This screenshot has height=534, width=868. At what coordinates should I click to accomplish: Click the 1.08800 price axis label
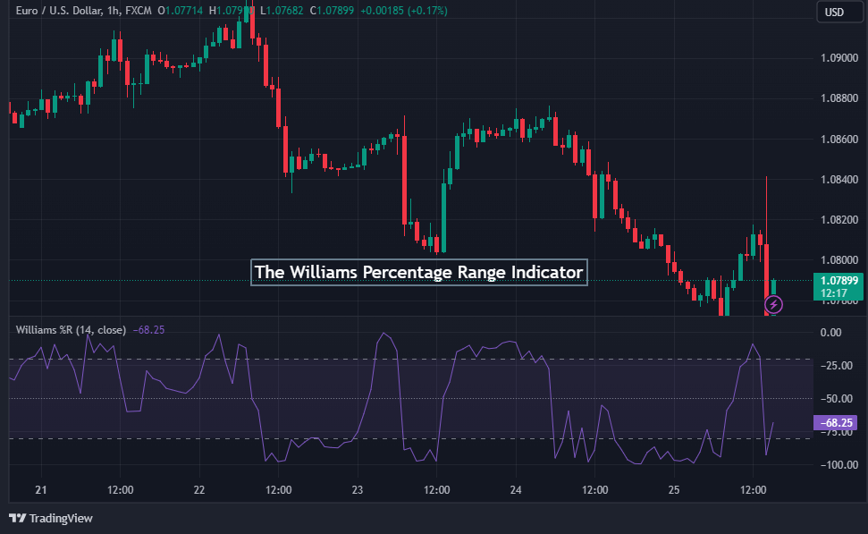[839, 98]
